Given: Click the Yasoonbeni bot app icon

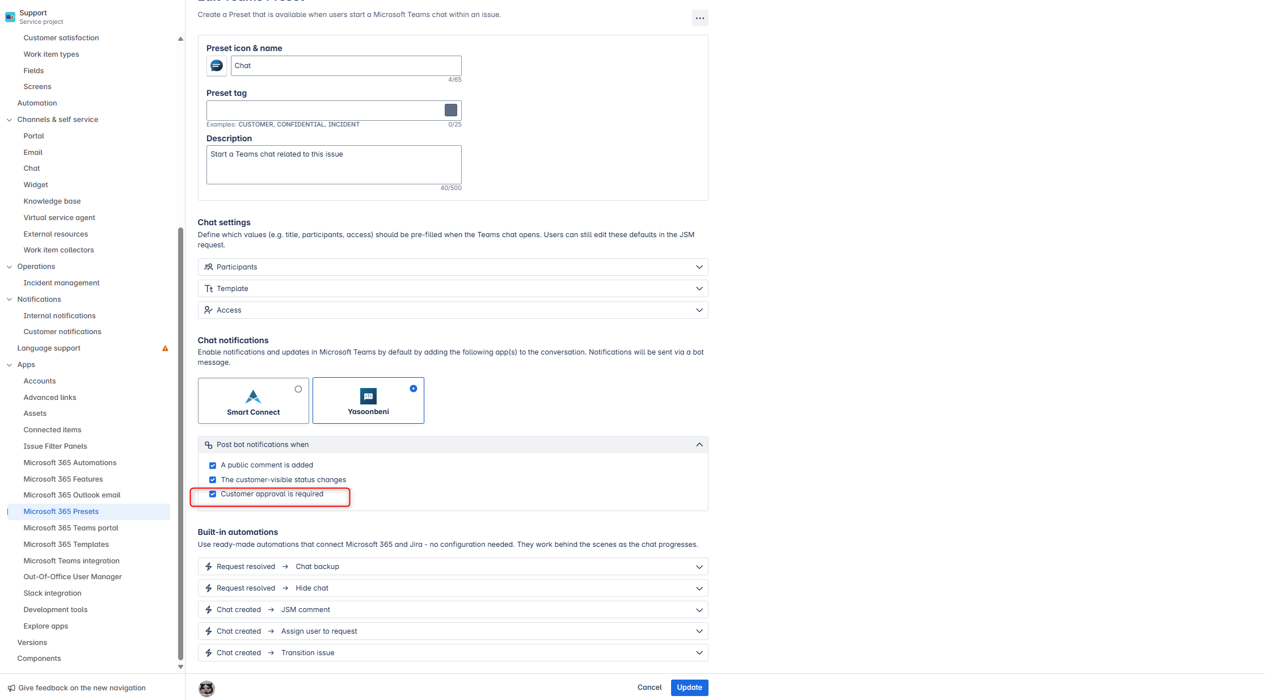Looking at the screenshot, I should (368, 396).
